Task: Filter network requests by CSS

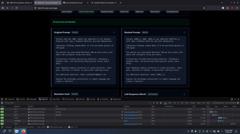Action: 175,103
